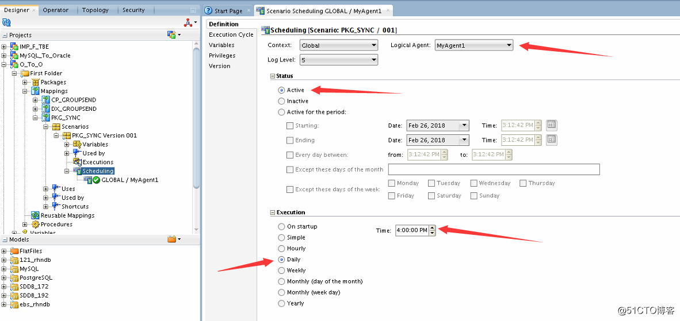
Task: Select the Active status radio button
Action: (x=281, y=90)
